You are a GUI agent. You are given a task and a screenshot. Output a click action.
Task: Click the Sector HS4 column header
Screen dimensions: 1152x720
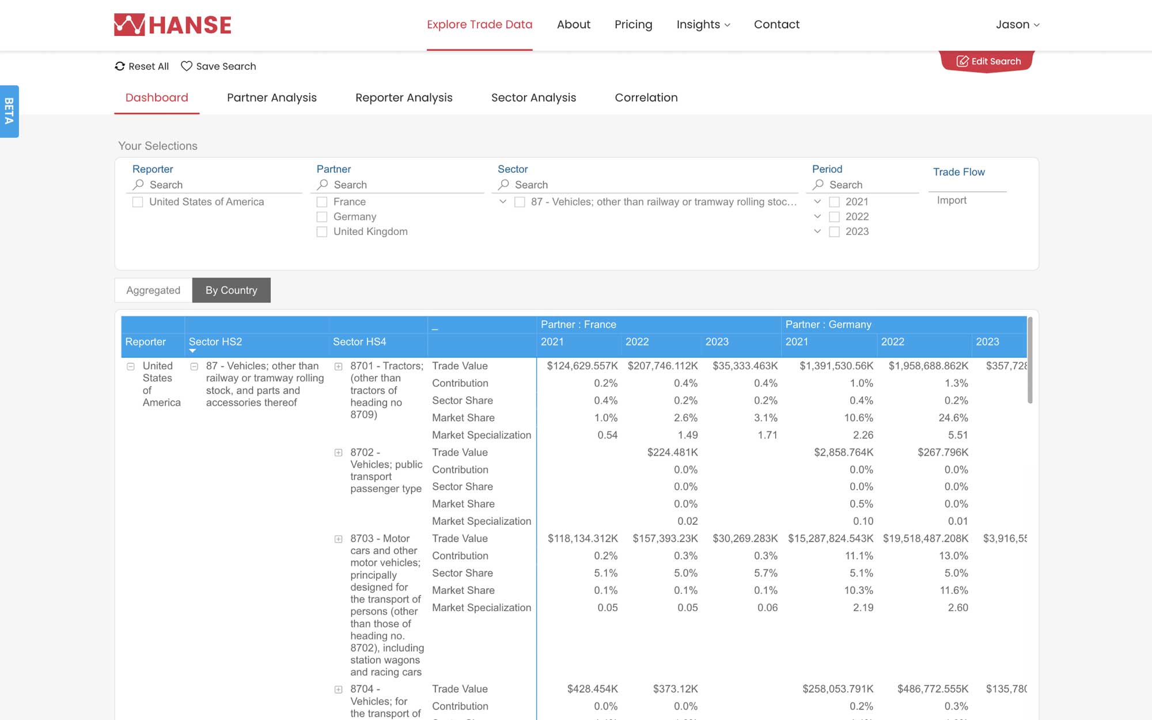359,342
